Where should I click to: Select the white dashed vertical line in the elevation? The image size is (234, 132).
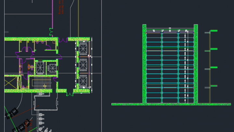[x=185, y=68]
